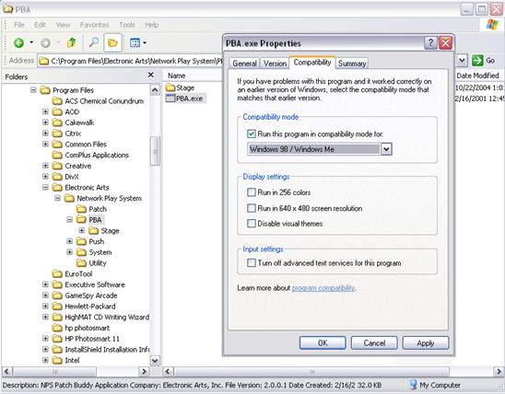
Task: Open the program compatibility link
Action: point(323,288)
